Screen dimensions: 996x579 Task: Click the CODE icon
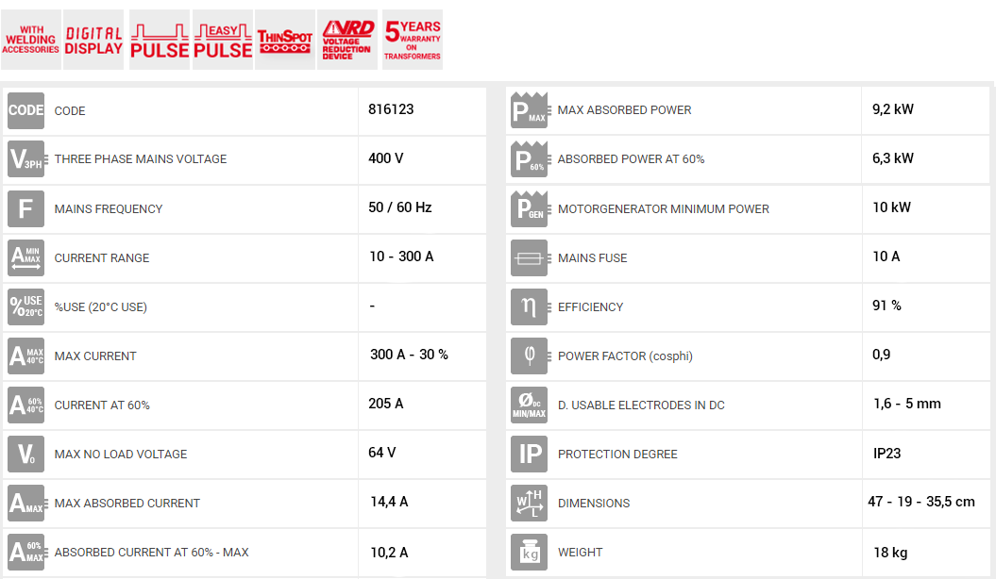coord(25,110)
